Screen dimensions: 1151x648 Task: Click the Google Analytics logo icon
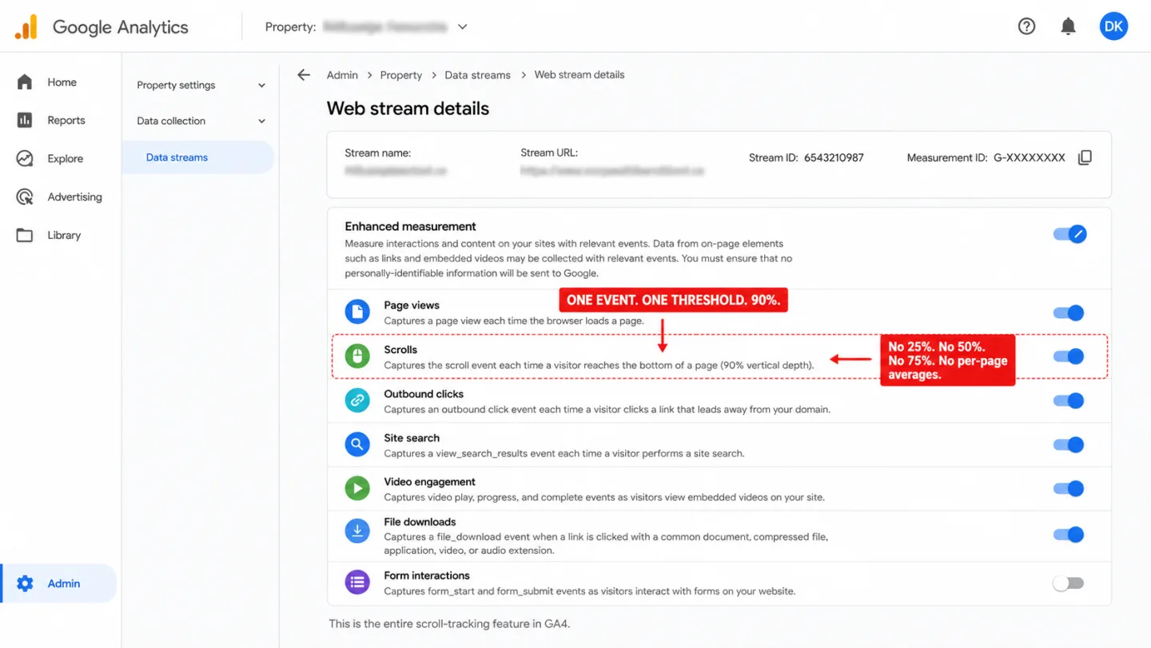pyautogui.click(x=26, y=27)
